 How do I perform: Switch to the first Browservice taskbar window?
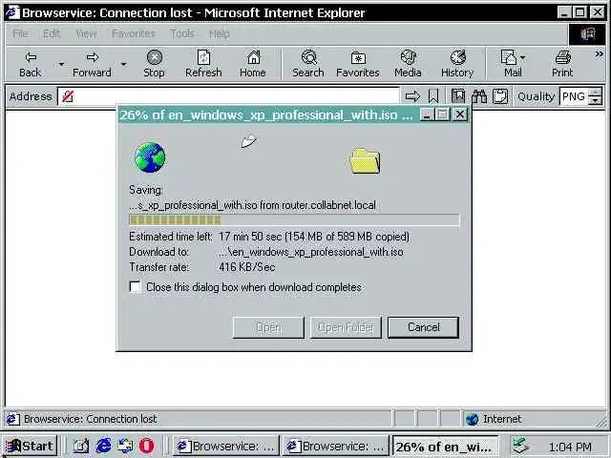(x=226, y=446)
